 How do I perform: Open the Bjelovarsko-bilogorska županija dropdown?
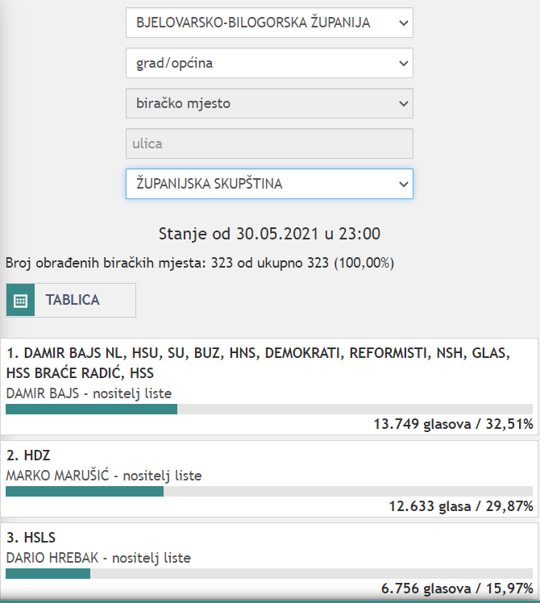pyautogui.click(x=269, y=23)
